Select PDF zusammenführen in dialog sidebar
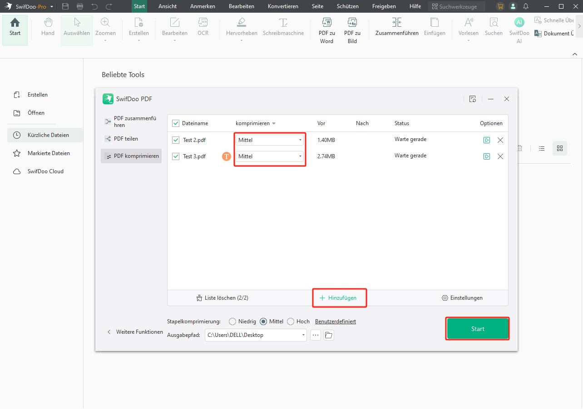583x409 pixels. pyautogui.click(x=131, y=122)
